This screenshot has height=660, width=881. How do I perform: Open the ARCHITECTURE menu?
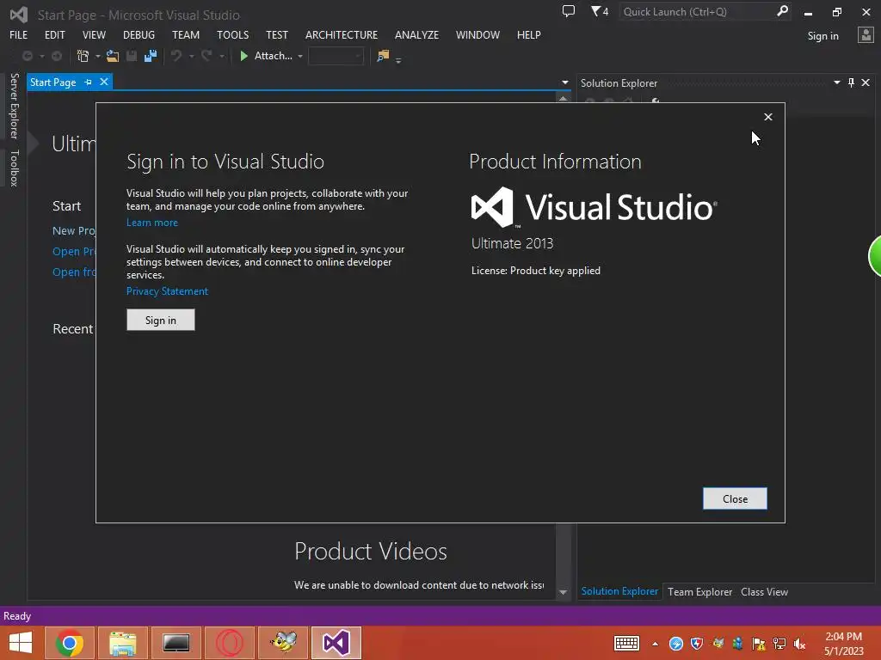point(341,34)
